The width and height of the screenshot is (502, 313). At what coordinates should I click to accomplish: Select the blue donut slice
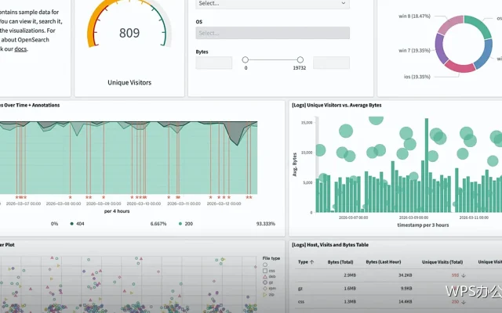(484, 53)
